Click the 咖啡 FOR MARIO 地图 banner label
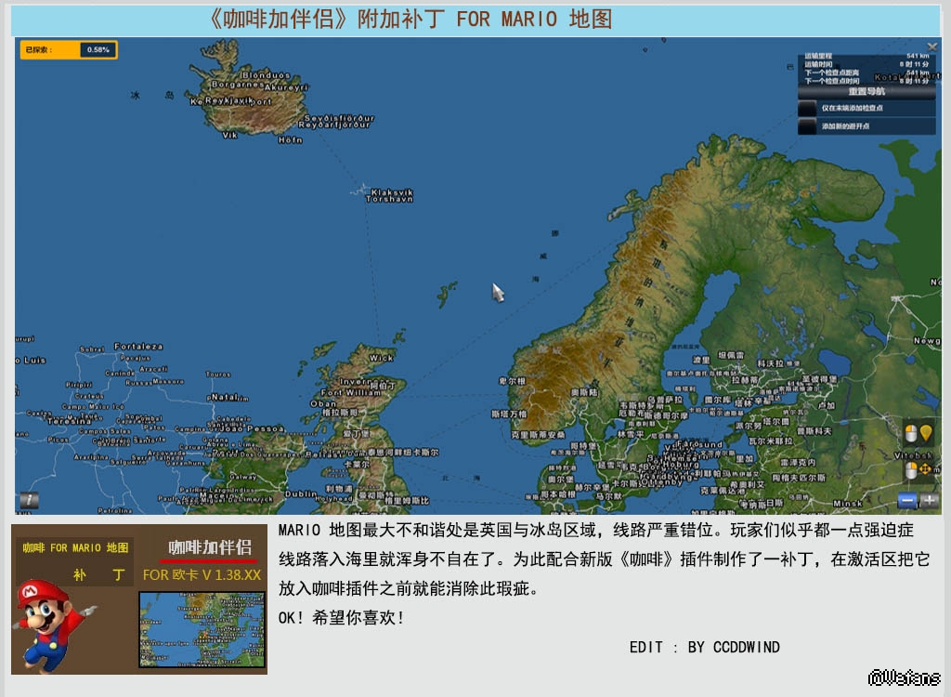 pos(75,548)
